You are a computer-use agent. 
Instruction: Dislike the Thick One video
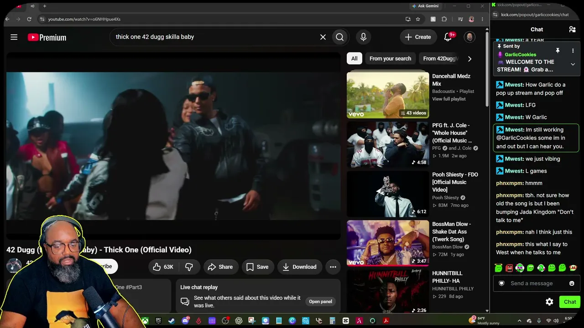point(189,267)
